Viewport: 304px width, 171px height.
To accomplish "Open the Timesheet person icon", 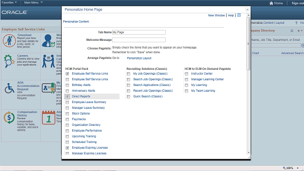I will (9, 40).
